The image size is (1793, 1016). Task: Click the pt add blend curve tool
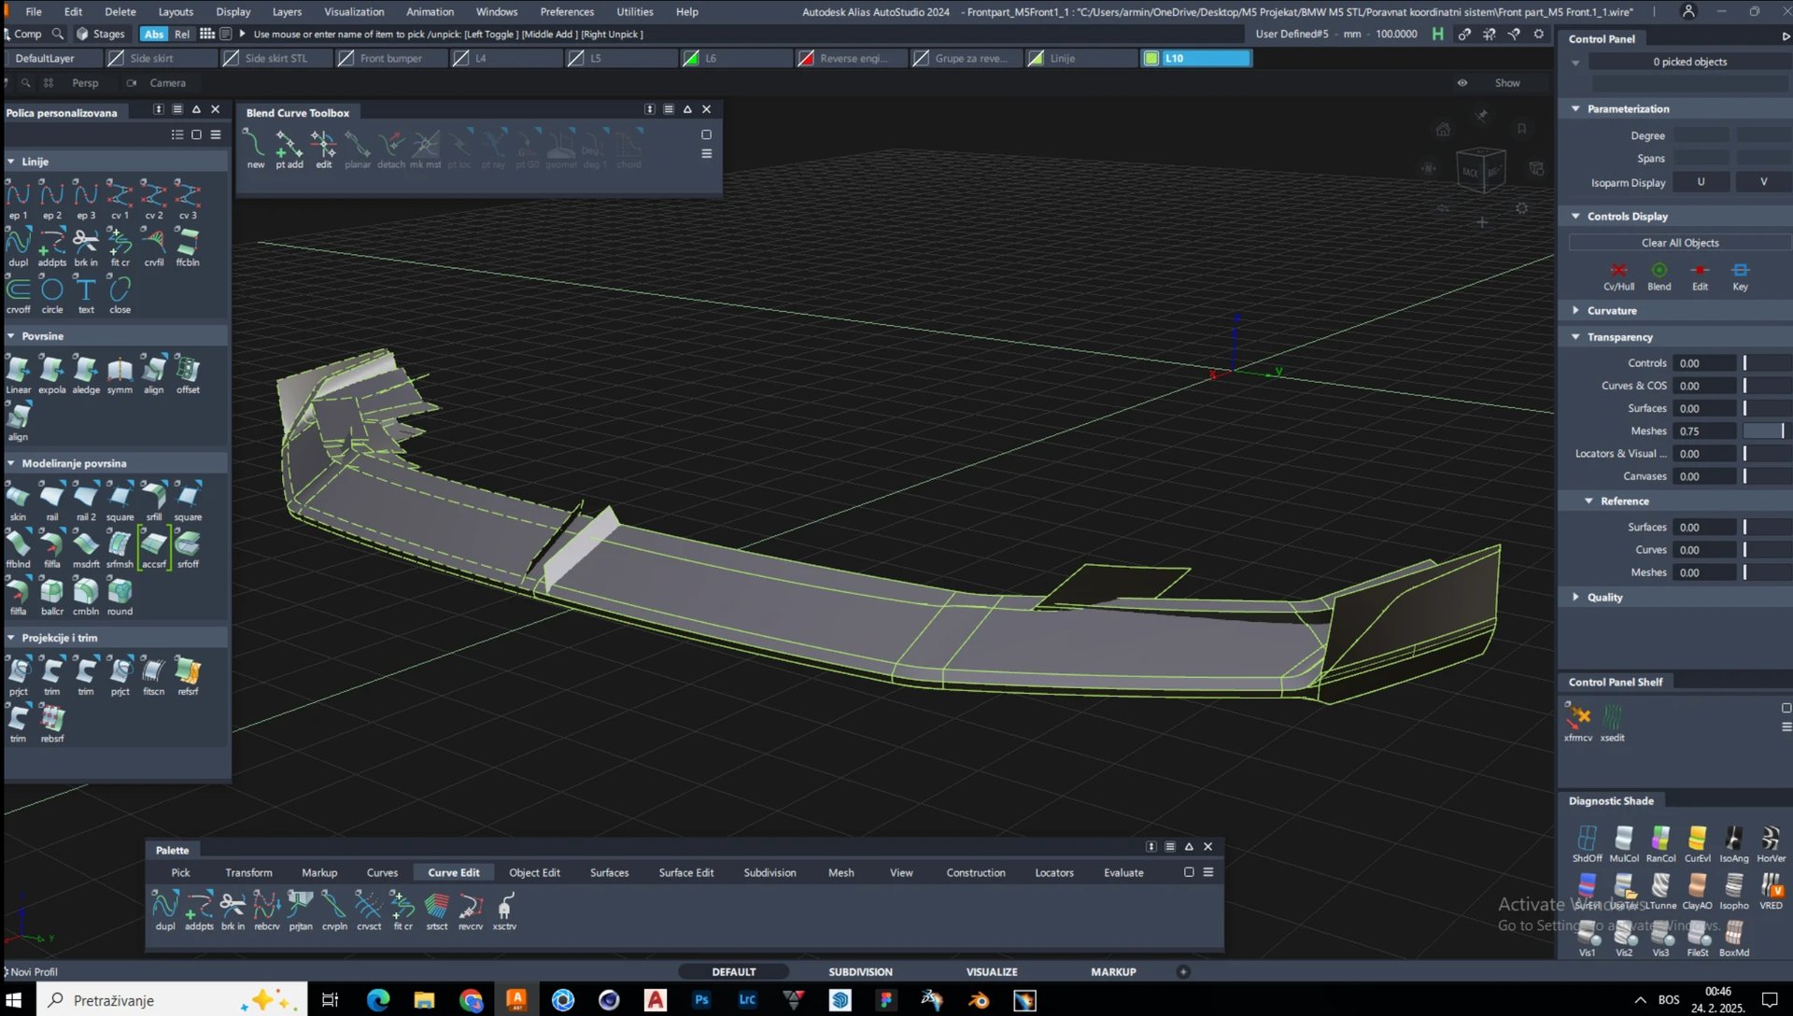(x=289, y=146)
